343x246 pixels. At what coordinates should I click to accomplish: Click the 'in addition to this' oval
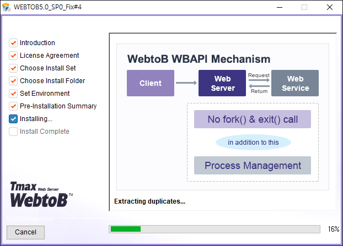tap(253, 143)
